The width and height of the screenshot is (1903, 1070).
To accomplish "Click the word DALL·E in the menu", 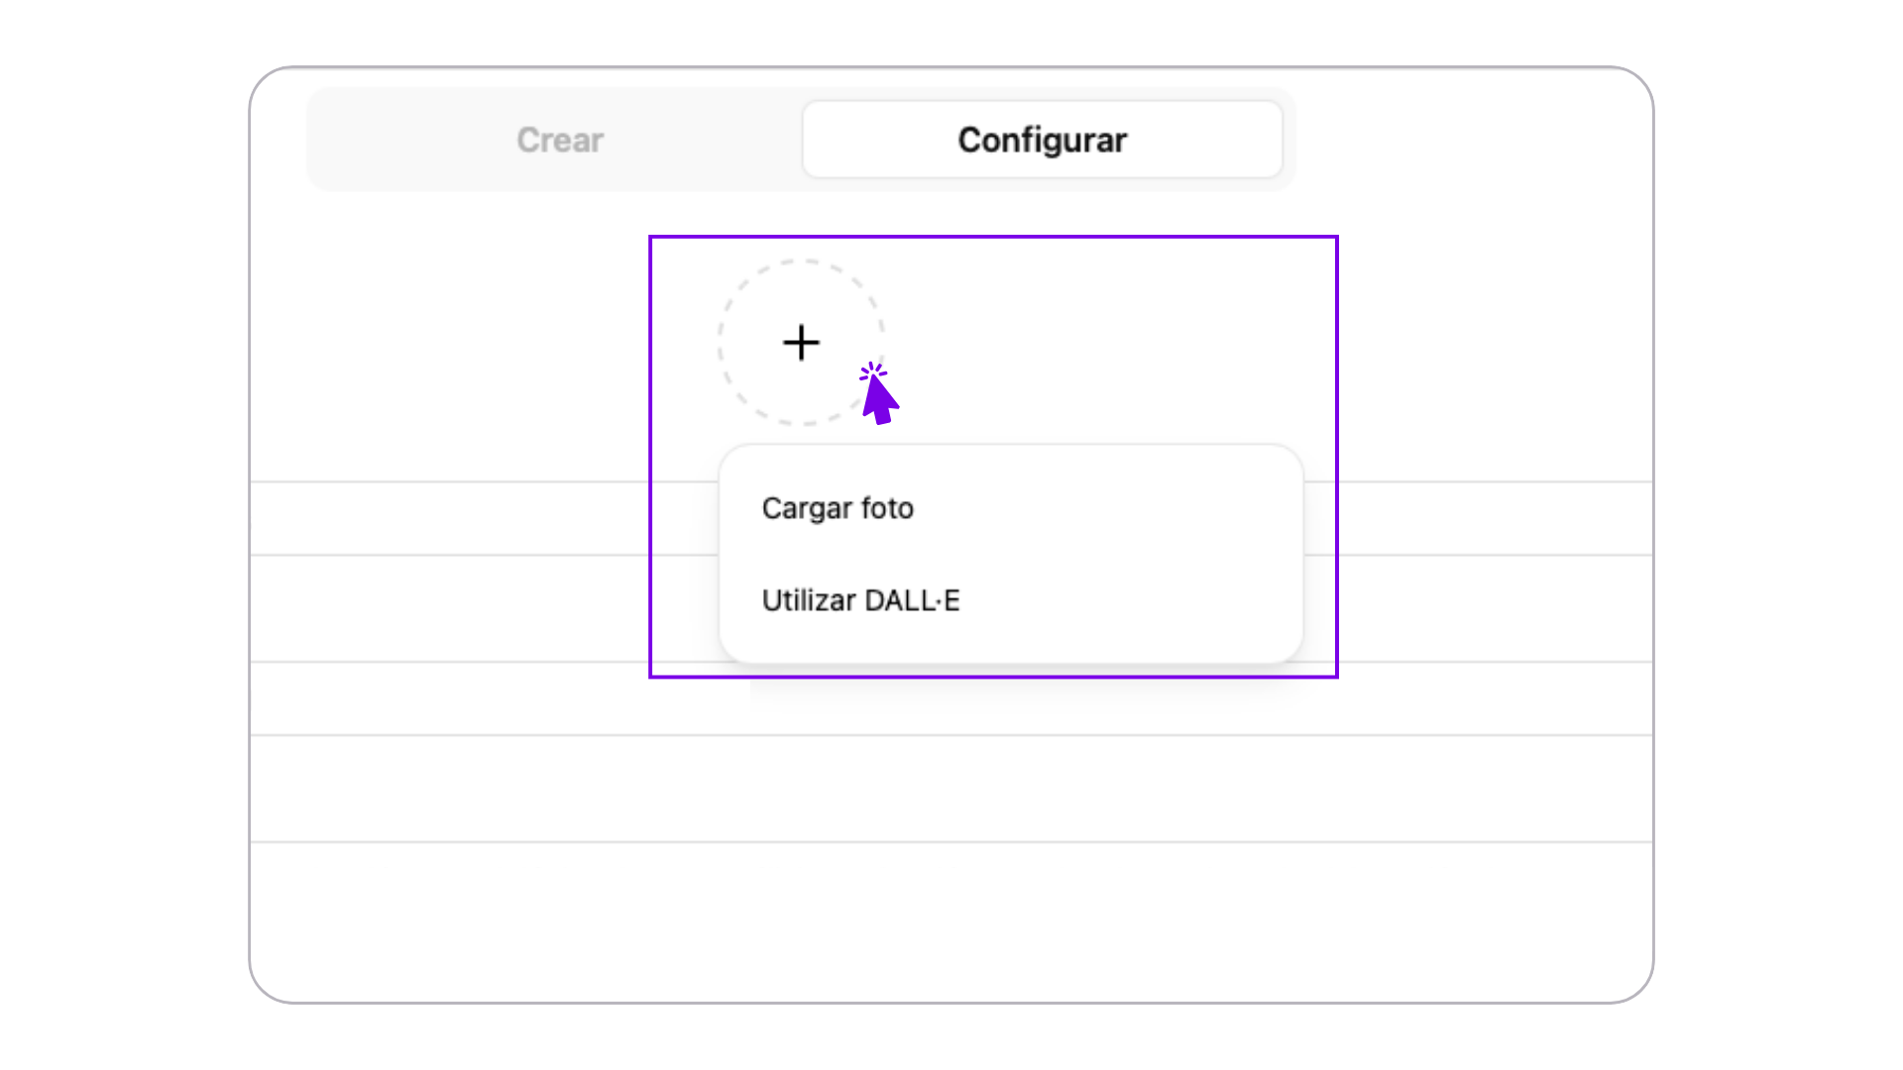I will pyautogui.click(x=912, y=600).
